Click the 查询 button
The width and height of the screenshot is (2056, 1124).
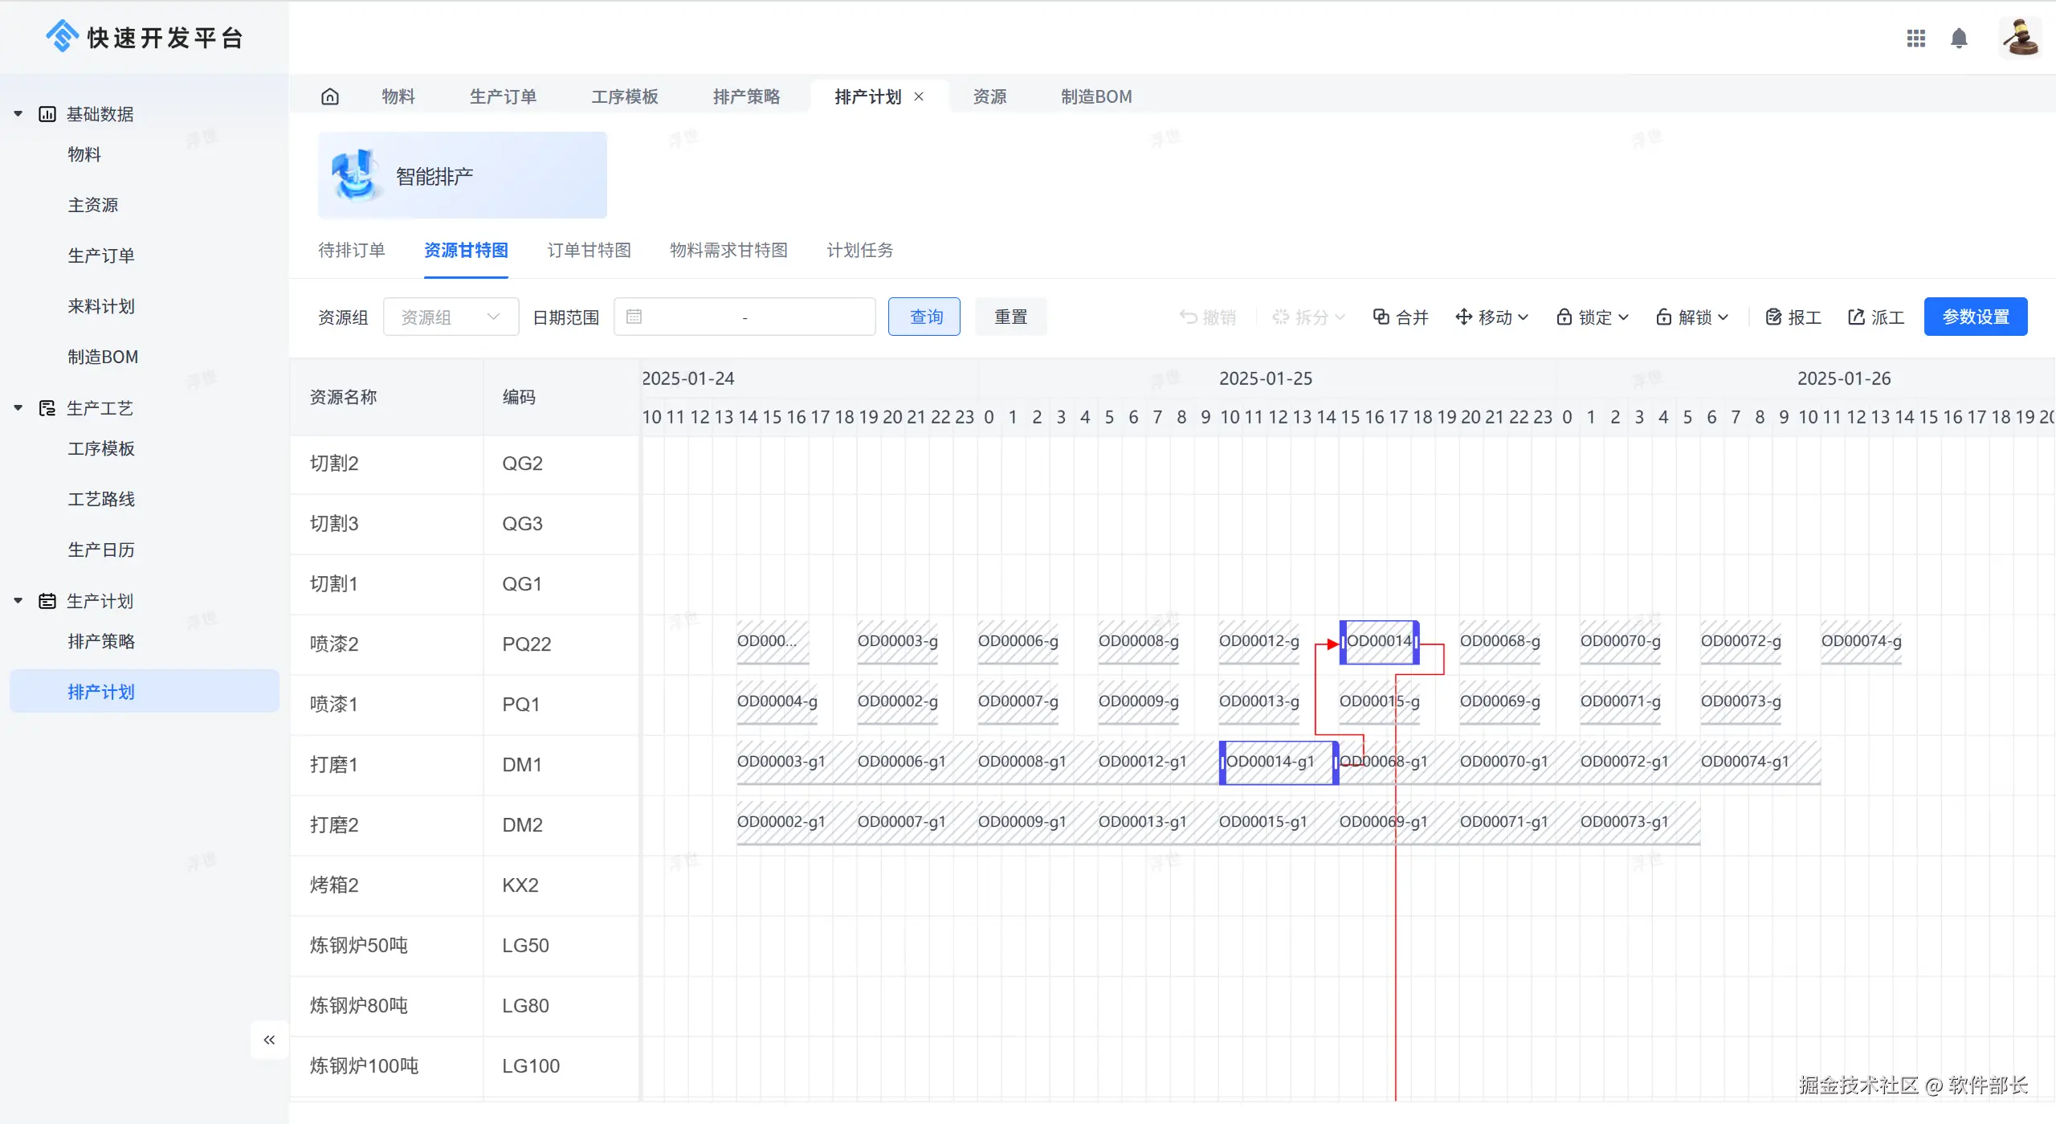(x=924, y=317)
